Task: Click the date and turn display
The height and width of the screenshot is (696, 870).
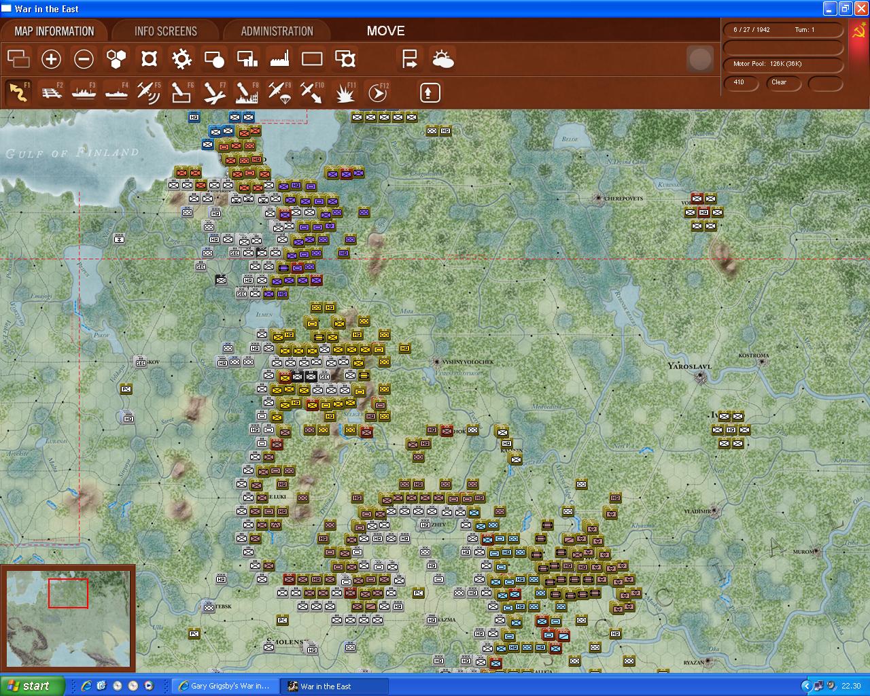Action: 783,30
